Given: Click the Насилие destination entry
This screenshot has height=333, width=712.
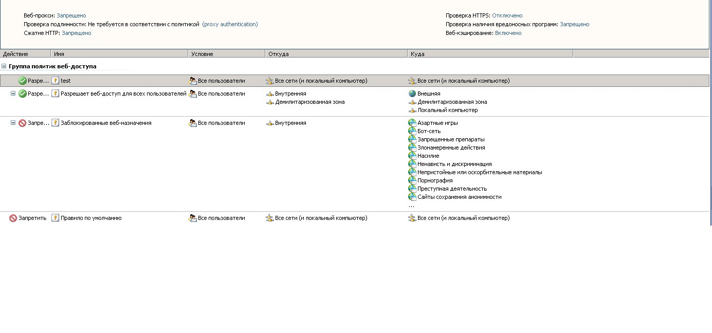Looking at the screenshot, I should (x=428, y=156).
